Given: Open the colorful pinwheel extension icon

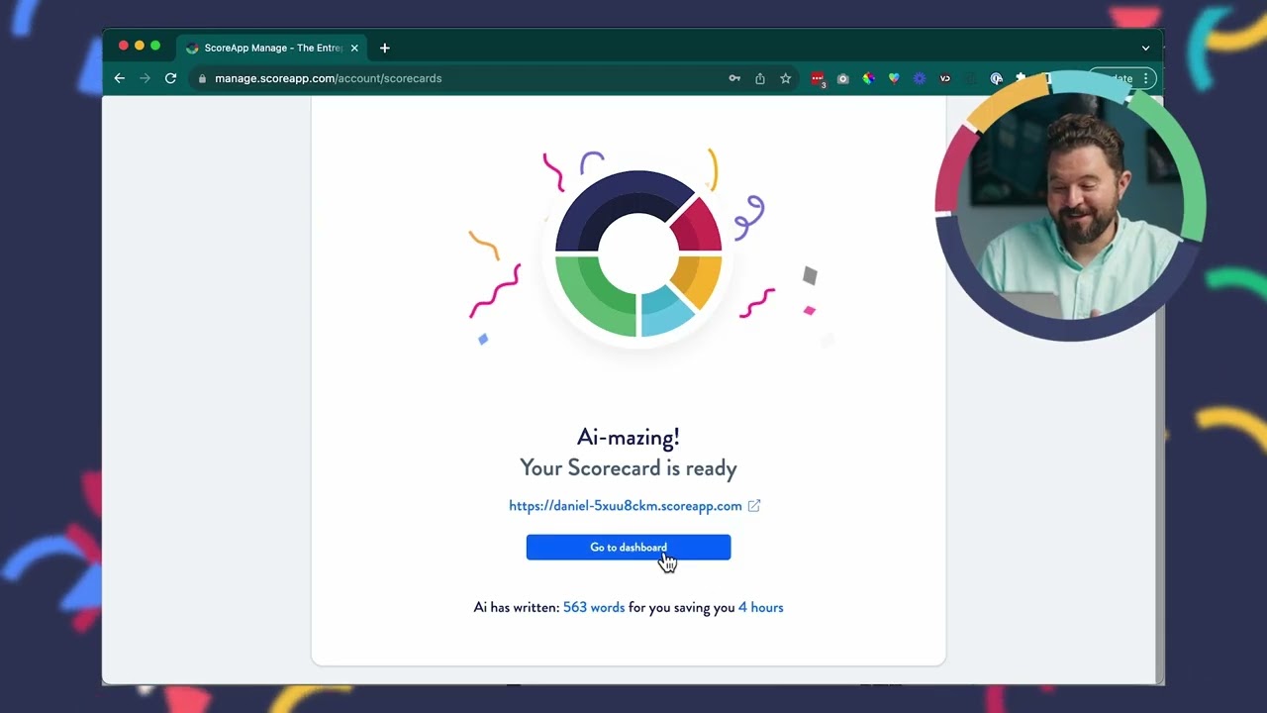Looking at the screenshot, I should pos(868,78).
